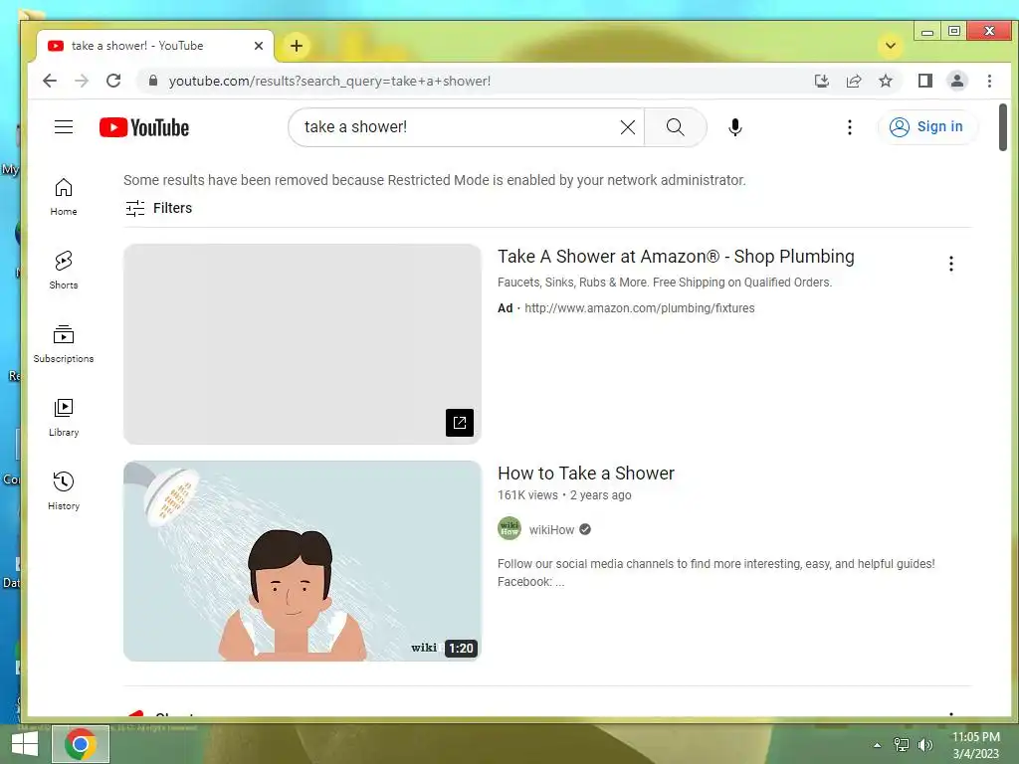Click the browser forward arrow
1019x764 pixels.
pos(82,81)
